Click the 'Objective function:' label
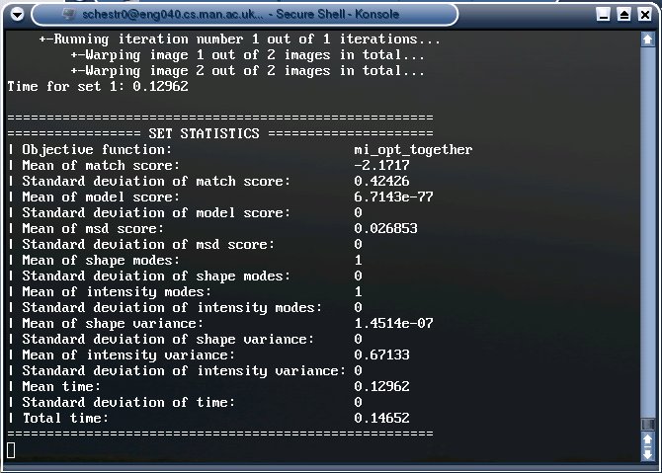662x473 pixels. pyautogui.click(x=97, y=150)
